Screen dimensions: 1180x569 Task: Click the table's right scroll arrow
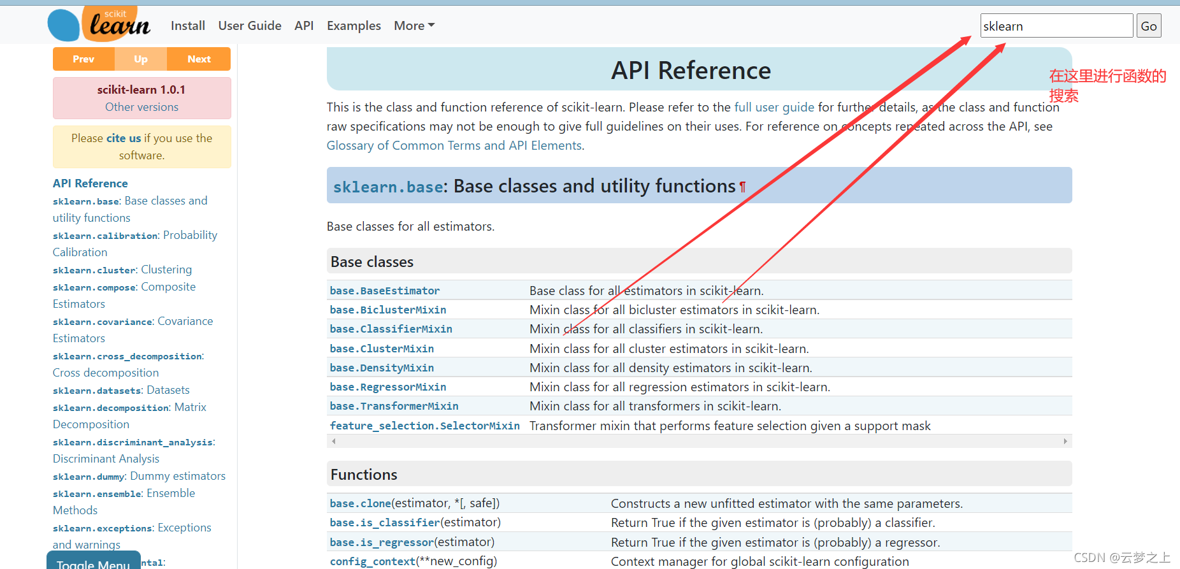click(1065, 441)
